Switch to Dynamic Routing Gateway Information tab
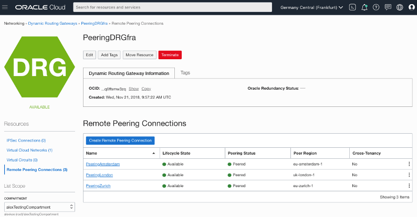The height and width of the screenshot is (217, 417). coord(129,73)
